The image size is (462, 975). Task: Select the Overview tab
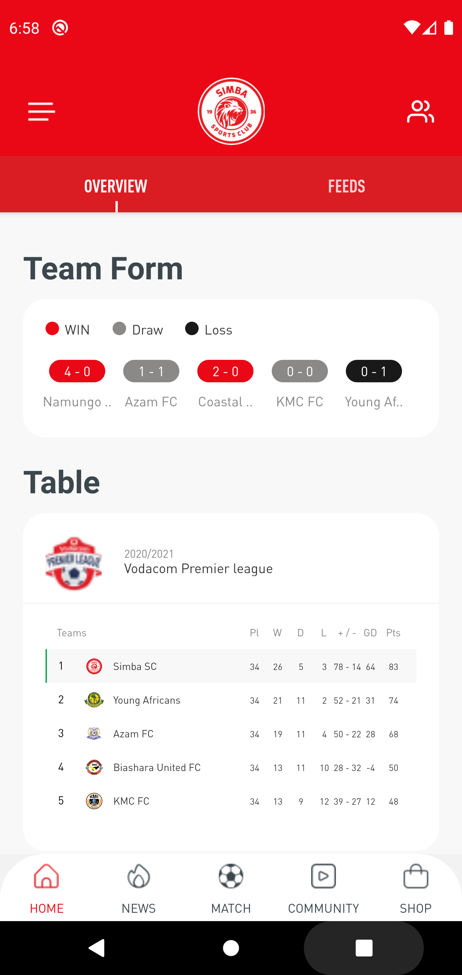coord(116,186)
